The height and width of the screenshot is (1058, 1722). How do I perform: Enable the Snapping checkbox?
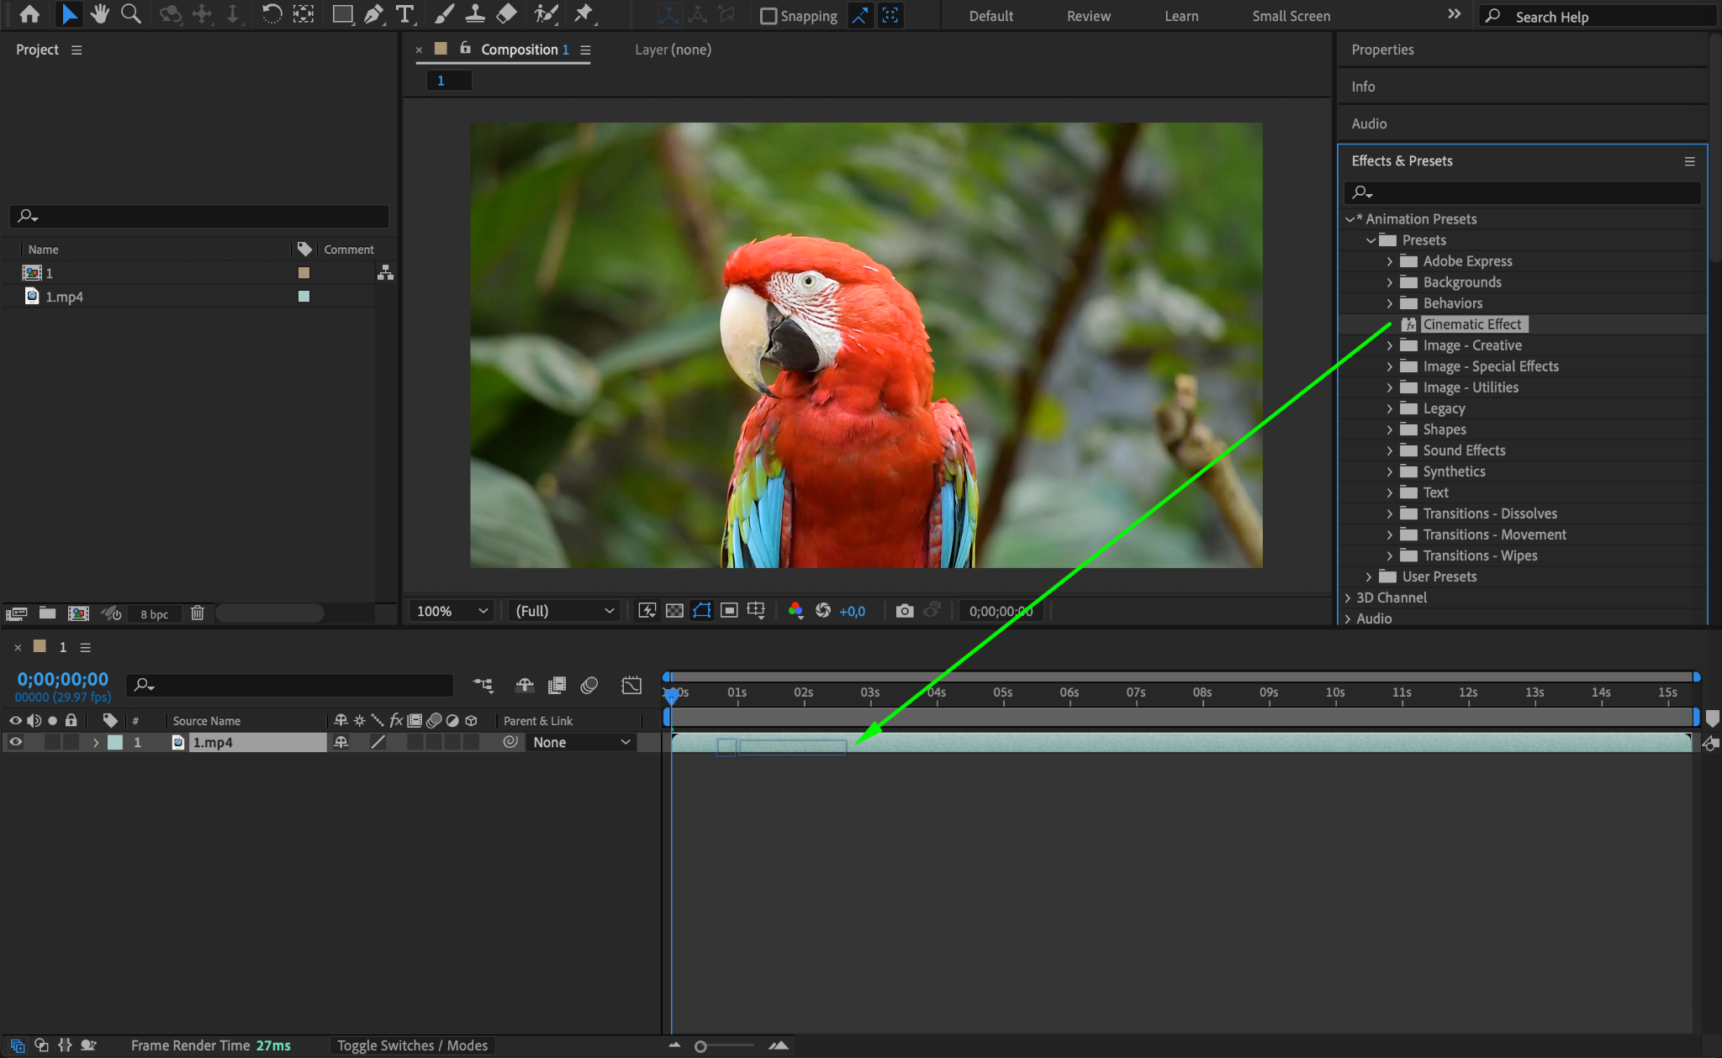[x=769, y=16]
